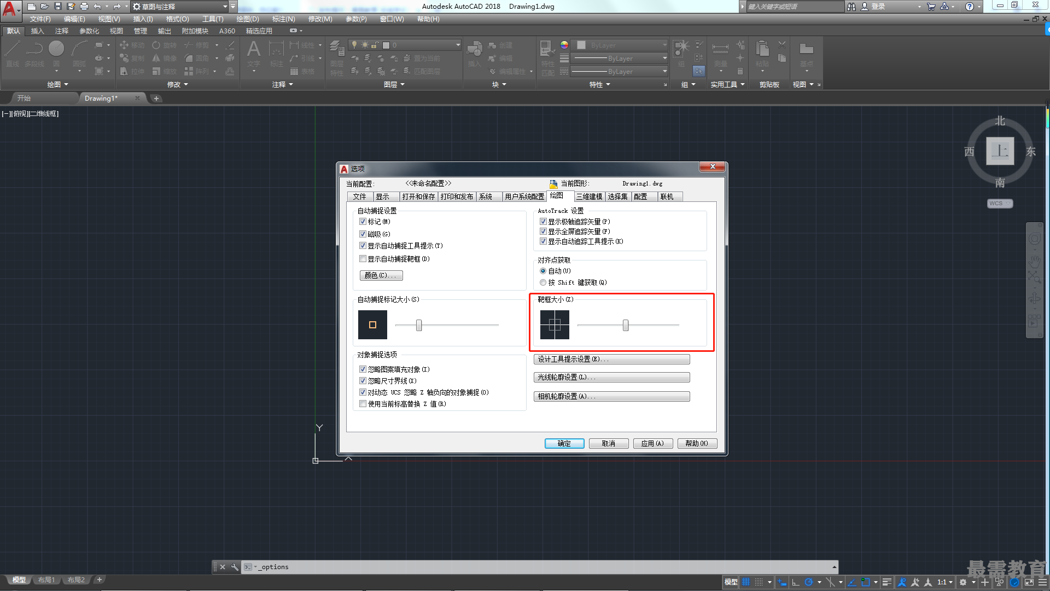Click the 绘图 (Draw) toolbar dropdown
This screenshot has width=1050, height=591.
click(57, 84)
